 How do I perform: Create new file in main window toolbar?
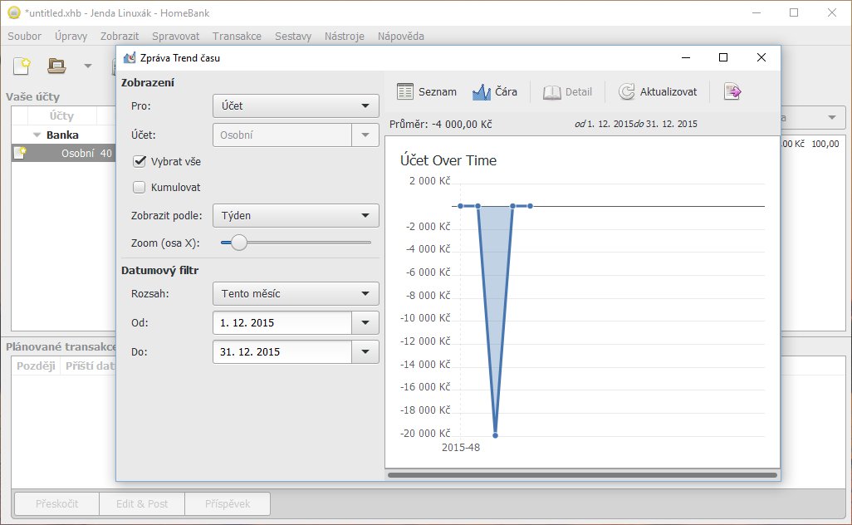(x=22, y=66)
